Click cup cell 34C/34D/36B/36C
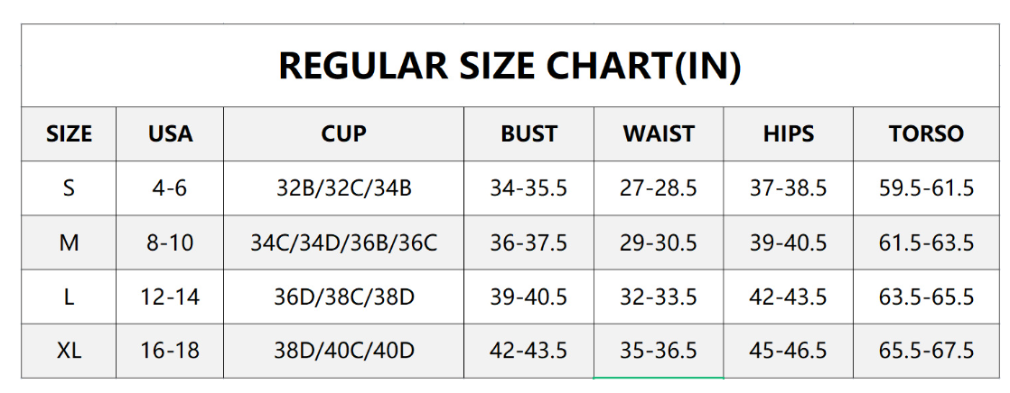This screenshot has width=1010, height=393. 343,242
